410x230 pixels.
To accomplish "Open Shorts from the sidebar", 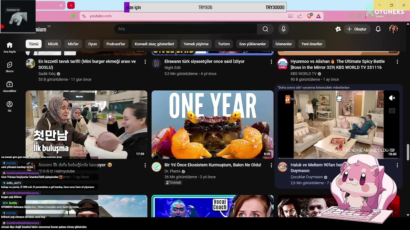I will pos(10,67).
